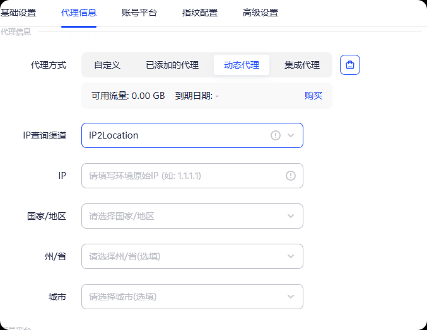Expand the IP查询渠道 dropdown arrow

291,135
